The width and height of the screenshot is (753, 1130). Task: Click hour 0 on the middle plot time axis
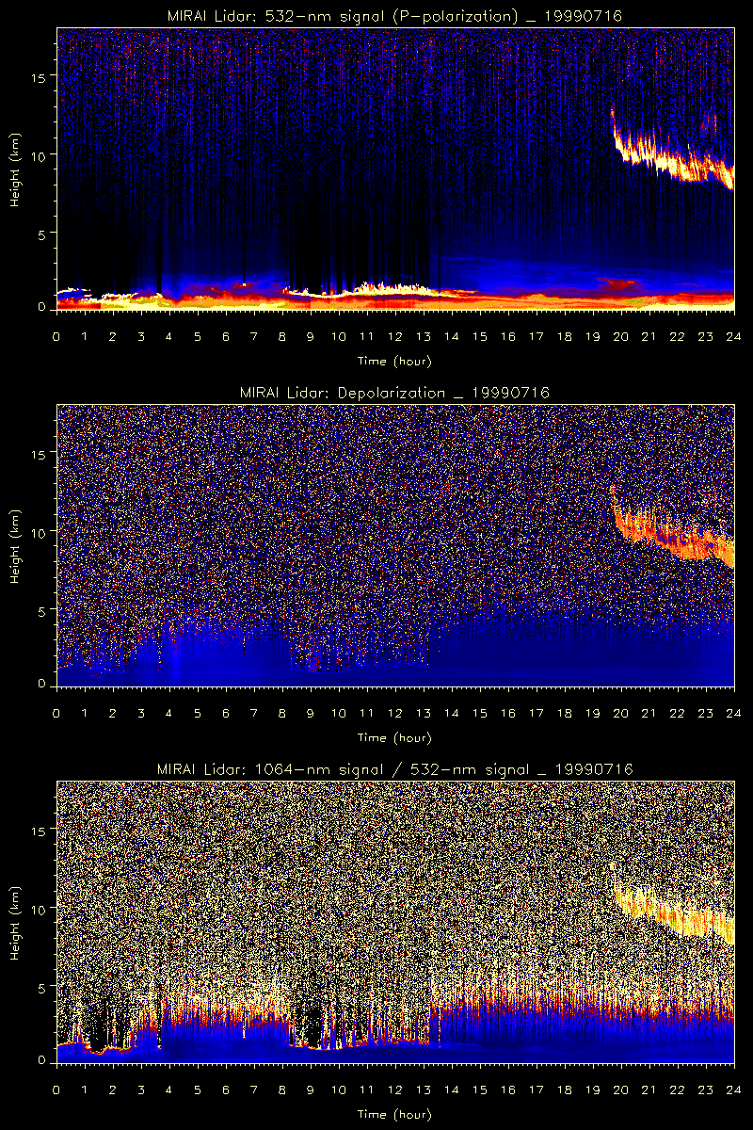56,713
